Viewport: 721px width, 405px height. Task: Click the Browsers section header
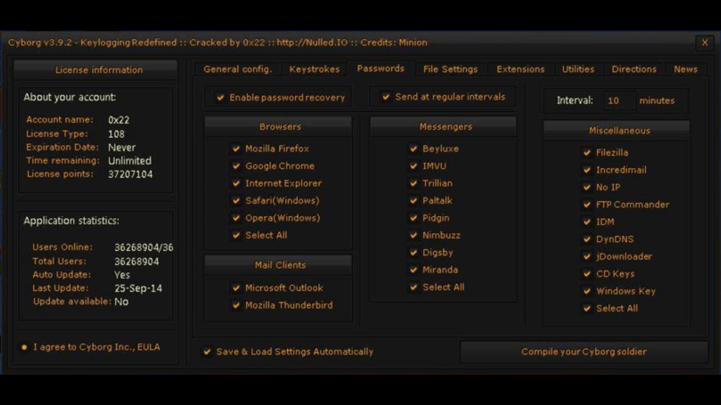278,127
